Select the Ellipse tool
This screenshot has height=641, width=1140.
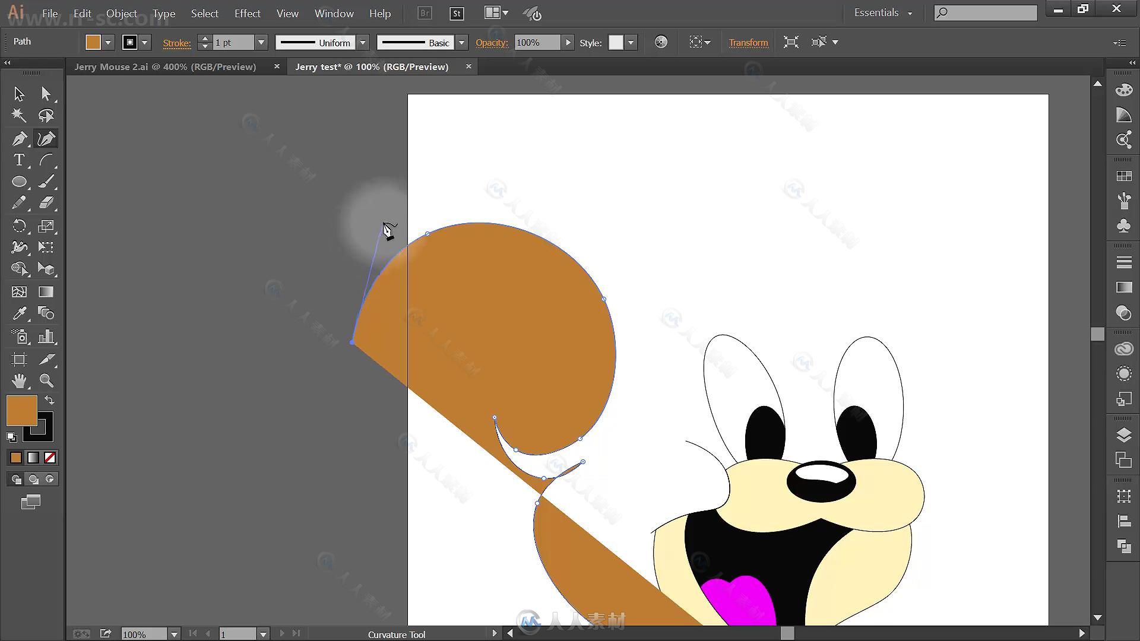click(x=19, y=182)
